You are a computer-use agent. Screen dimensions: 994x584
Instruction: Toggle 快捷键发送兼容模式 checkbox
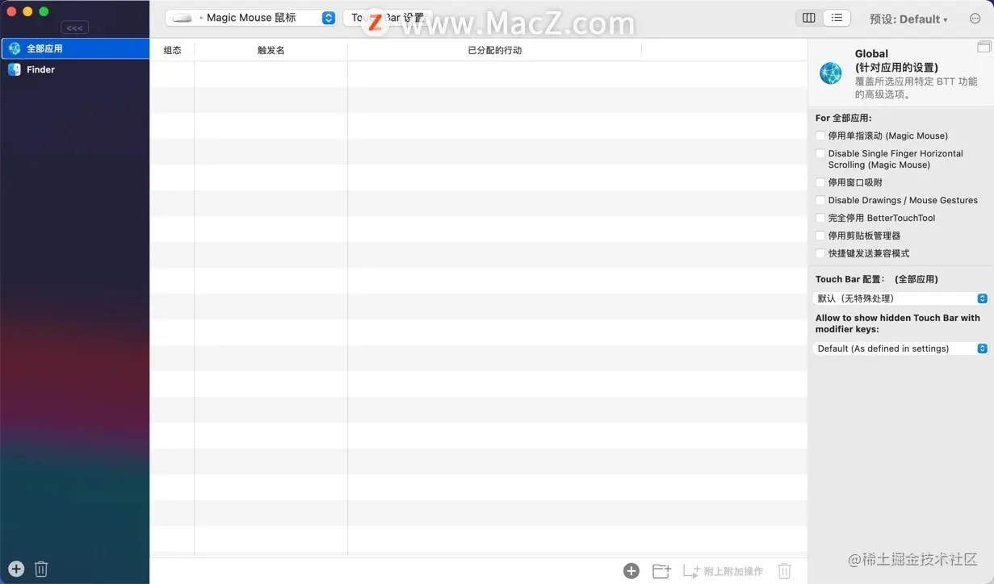tap(820, 253)
